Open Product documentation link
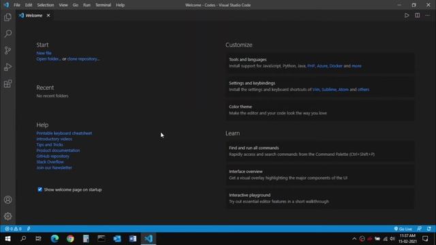Screen dimensions: 436x245 point(58,150)
